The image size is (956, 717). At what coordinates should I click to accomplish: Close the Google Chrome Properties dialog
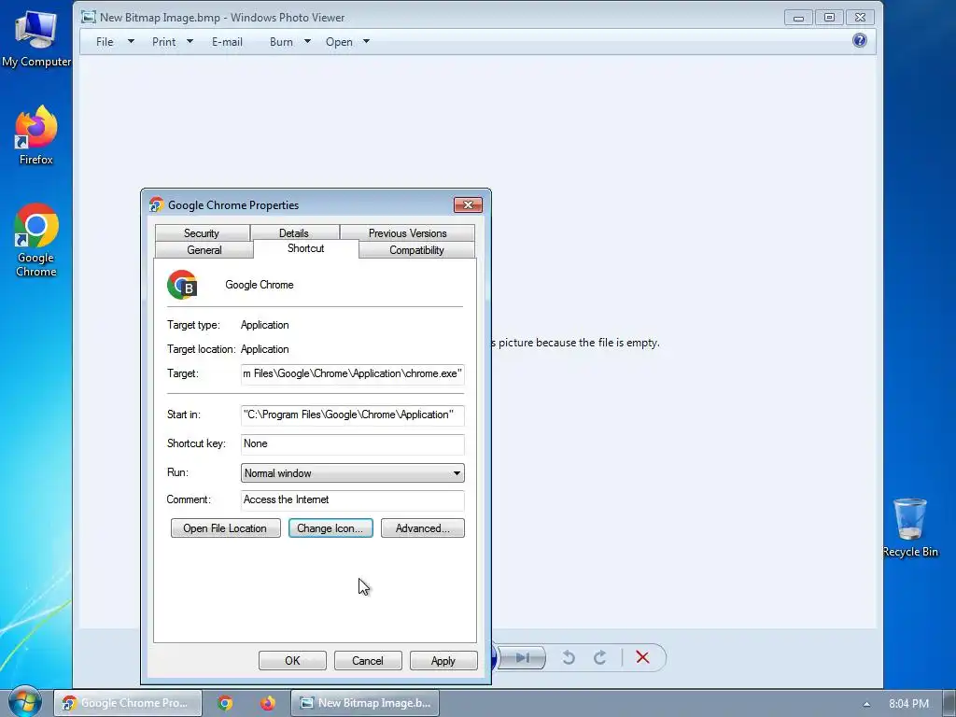coord(469,204)
